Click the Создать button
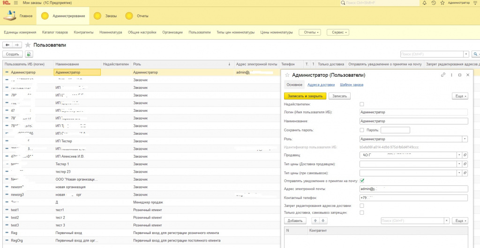Image resolution: width=480 pixels, height=248 pixels. coord(12,54)
